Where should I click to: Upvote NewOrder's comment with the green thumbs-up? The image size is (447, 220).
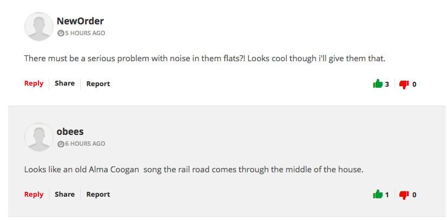tap(378, 84)
